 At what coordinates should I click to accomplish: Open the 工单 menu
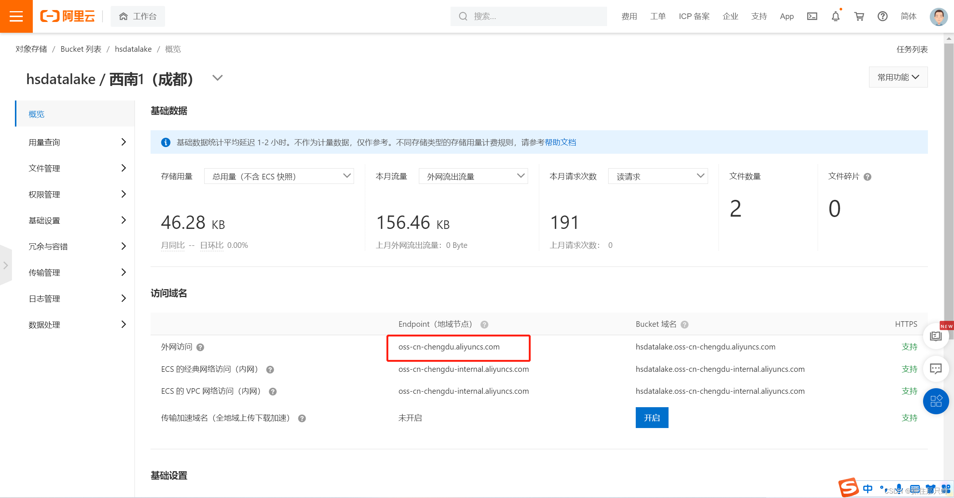click(658, 16)
